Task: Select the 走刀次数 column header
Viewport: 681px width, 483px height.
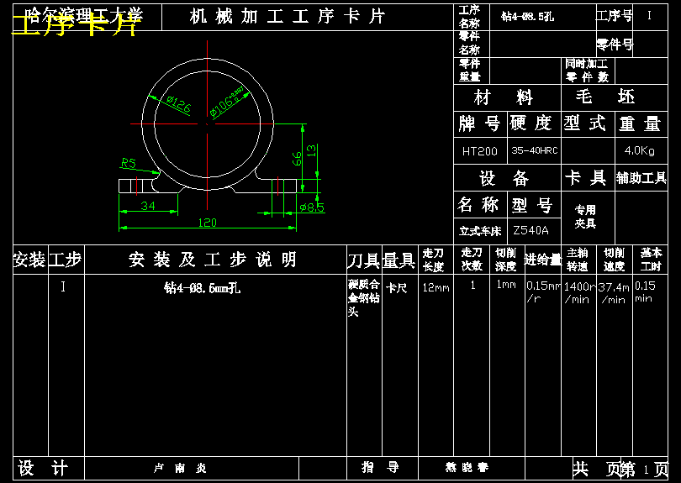Action: point(471,259)
